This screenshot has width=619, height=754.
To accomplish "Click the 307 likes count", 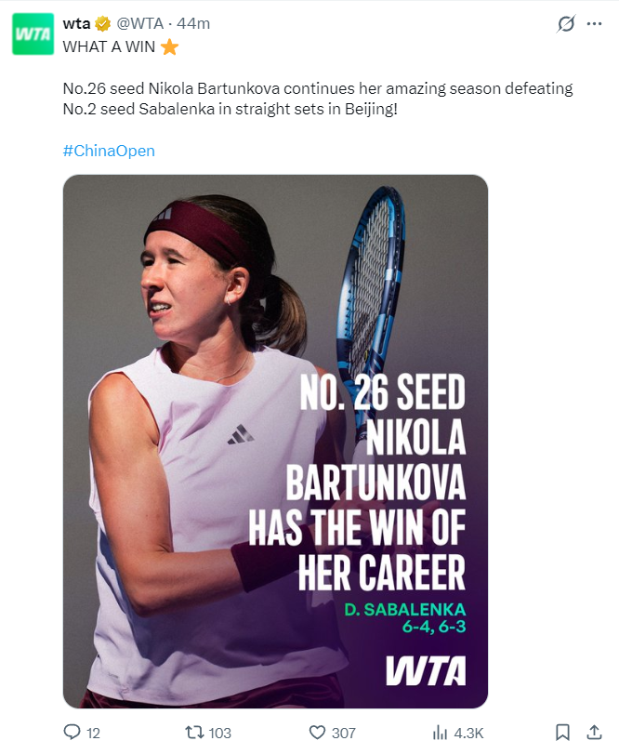I will (x=344, y=733).
